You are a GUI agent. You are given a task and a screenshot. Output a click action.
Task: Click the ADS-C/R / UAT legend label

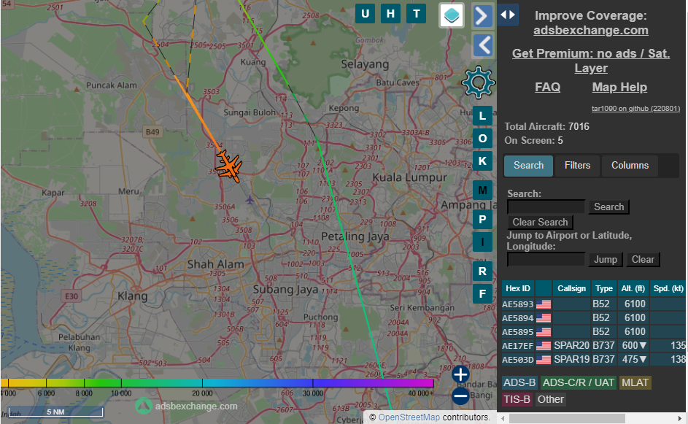[x=579, y=382]
